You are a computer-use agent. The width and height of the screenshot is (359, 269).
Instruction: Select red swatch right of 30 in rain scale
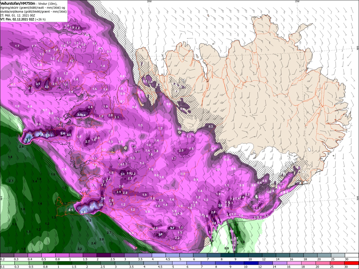coord(351,263)
